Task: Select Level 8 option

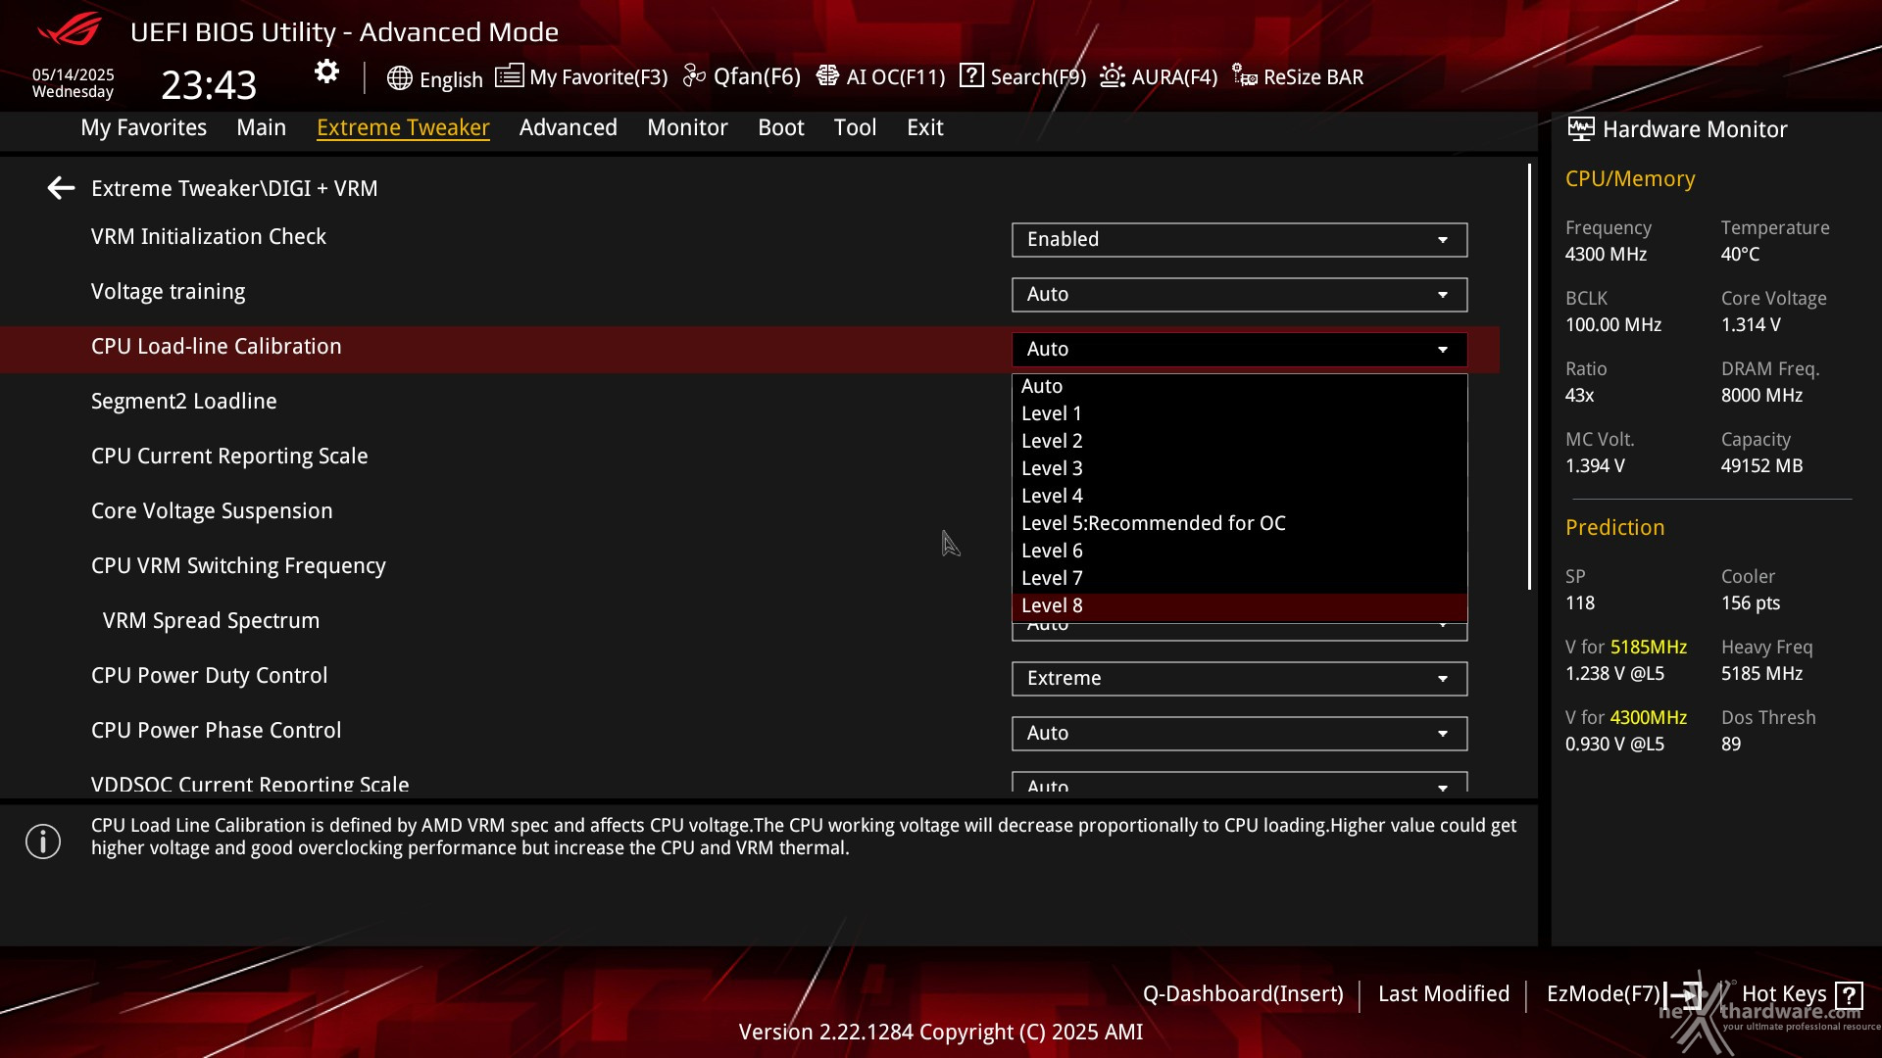Action: [x=1239, y=606]
